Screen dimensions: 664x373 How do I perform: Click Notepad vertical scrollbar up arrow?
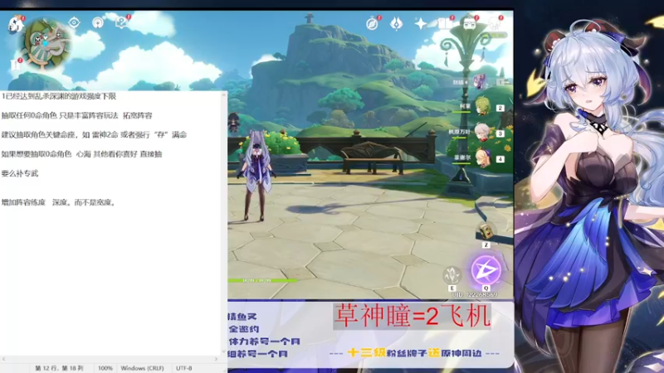pos(224,94)
